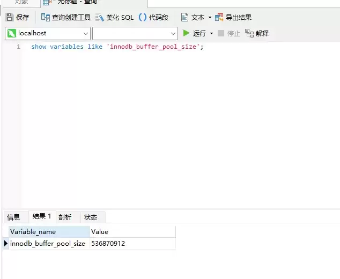Viewport: 340px width, 279px height.
Task: Click the 'variables' keyword in the query
Action: 66,47
